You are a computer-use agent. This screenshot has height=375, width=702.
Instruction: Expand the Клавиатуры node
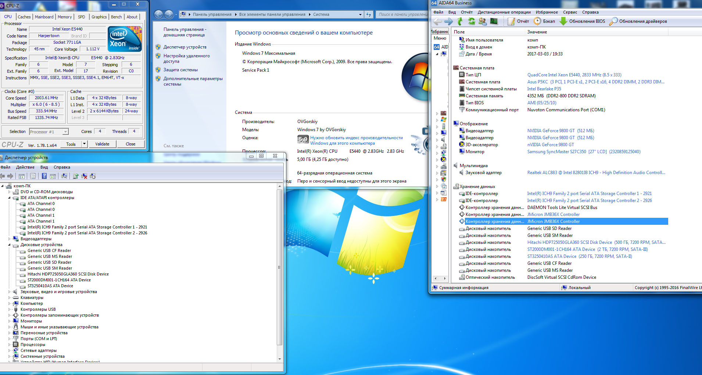click(10, 298)
